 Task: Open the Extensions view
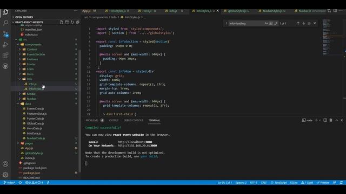pyautogui.click(x=5, y=55)
